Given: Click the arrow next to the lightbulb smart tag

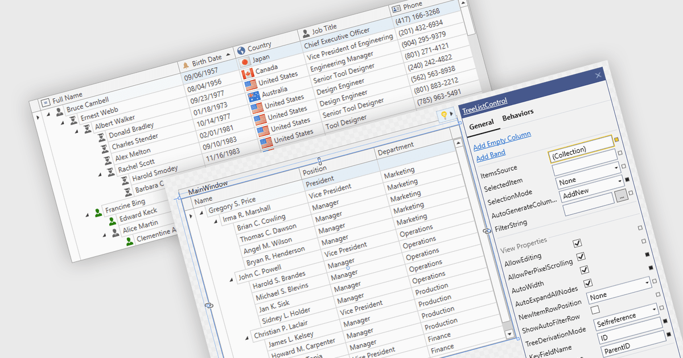Looking at the screenshot, I should 451,114.
